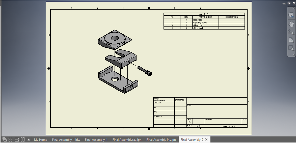Click the PART NUMBER column header
The width and height of the screenshot is (296, 143).
205,17
